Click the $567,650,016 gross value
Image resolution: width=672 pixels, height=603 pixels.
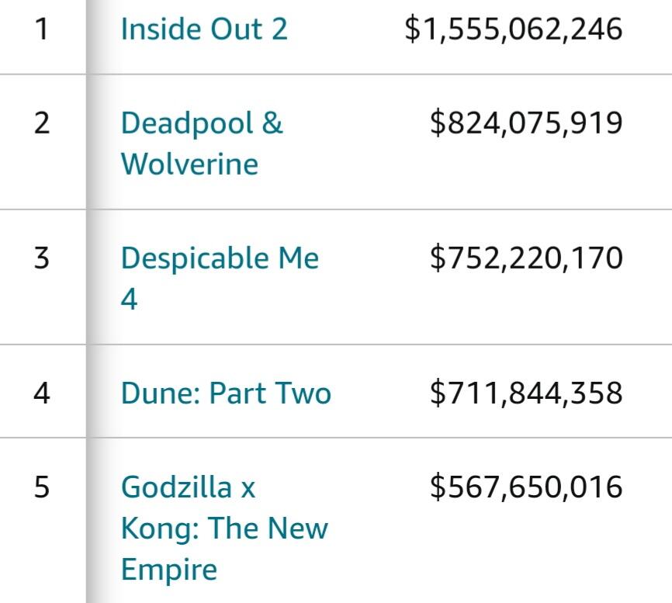click(x=526, y=487)
